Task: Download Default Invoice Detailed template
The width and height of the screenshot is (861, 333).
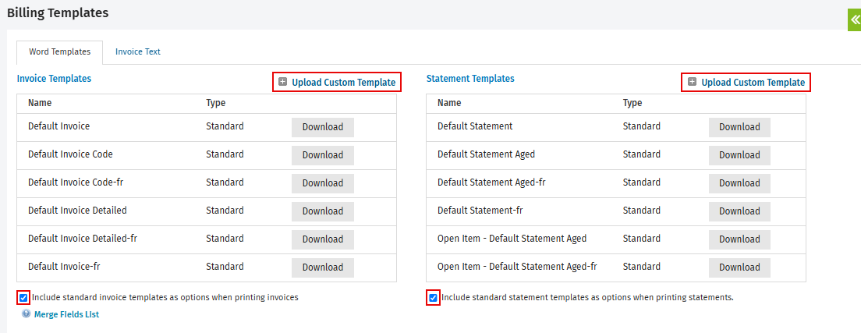Action: coord(323,211)
